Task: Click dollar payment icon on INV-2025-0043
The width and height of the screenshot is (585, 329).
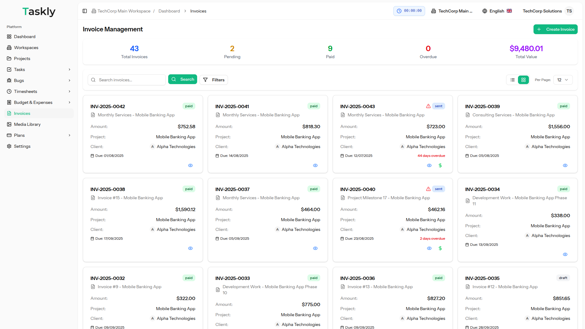Action: coord(440,165)
